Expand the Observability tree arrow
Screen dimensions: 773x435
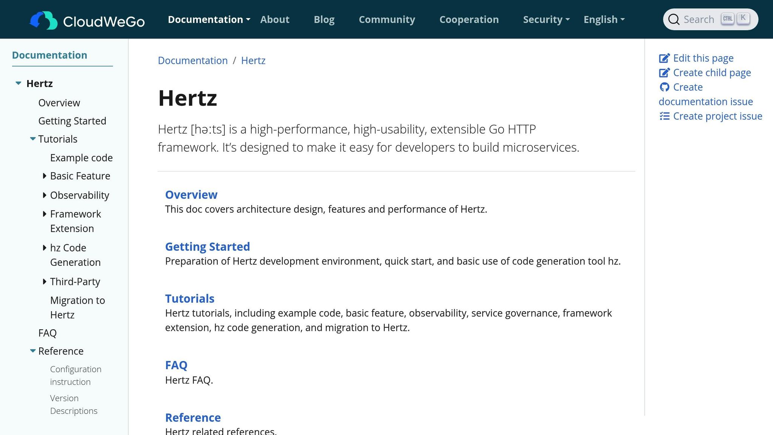pos(45,195)
